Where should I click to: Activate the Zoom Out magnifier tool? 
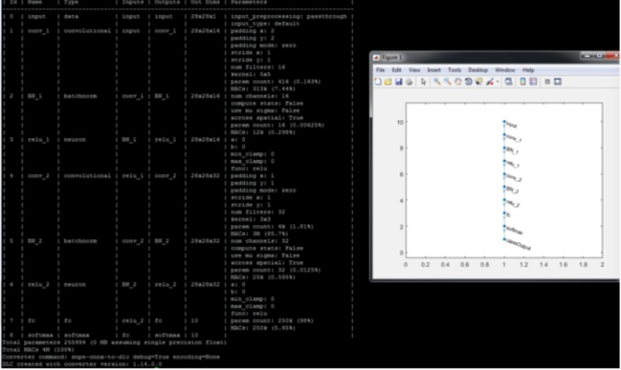[447, 82]
